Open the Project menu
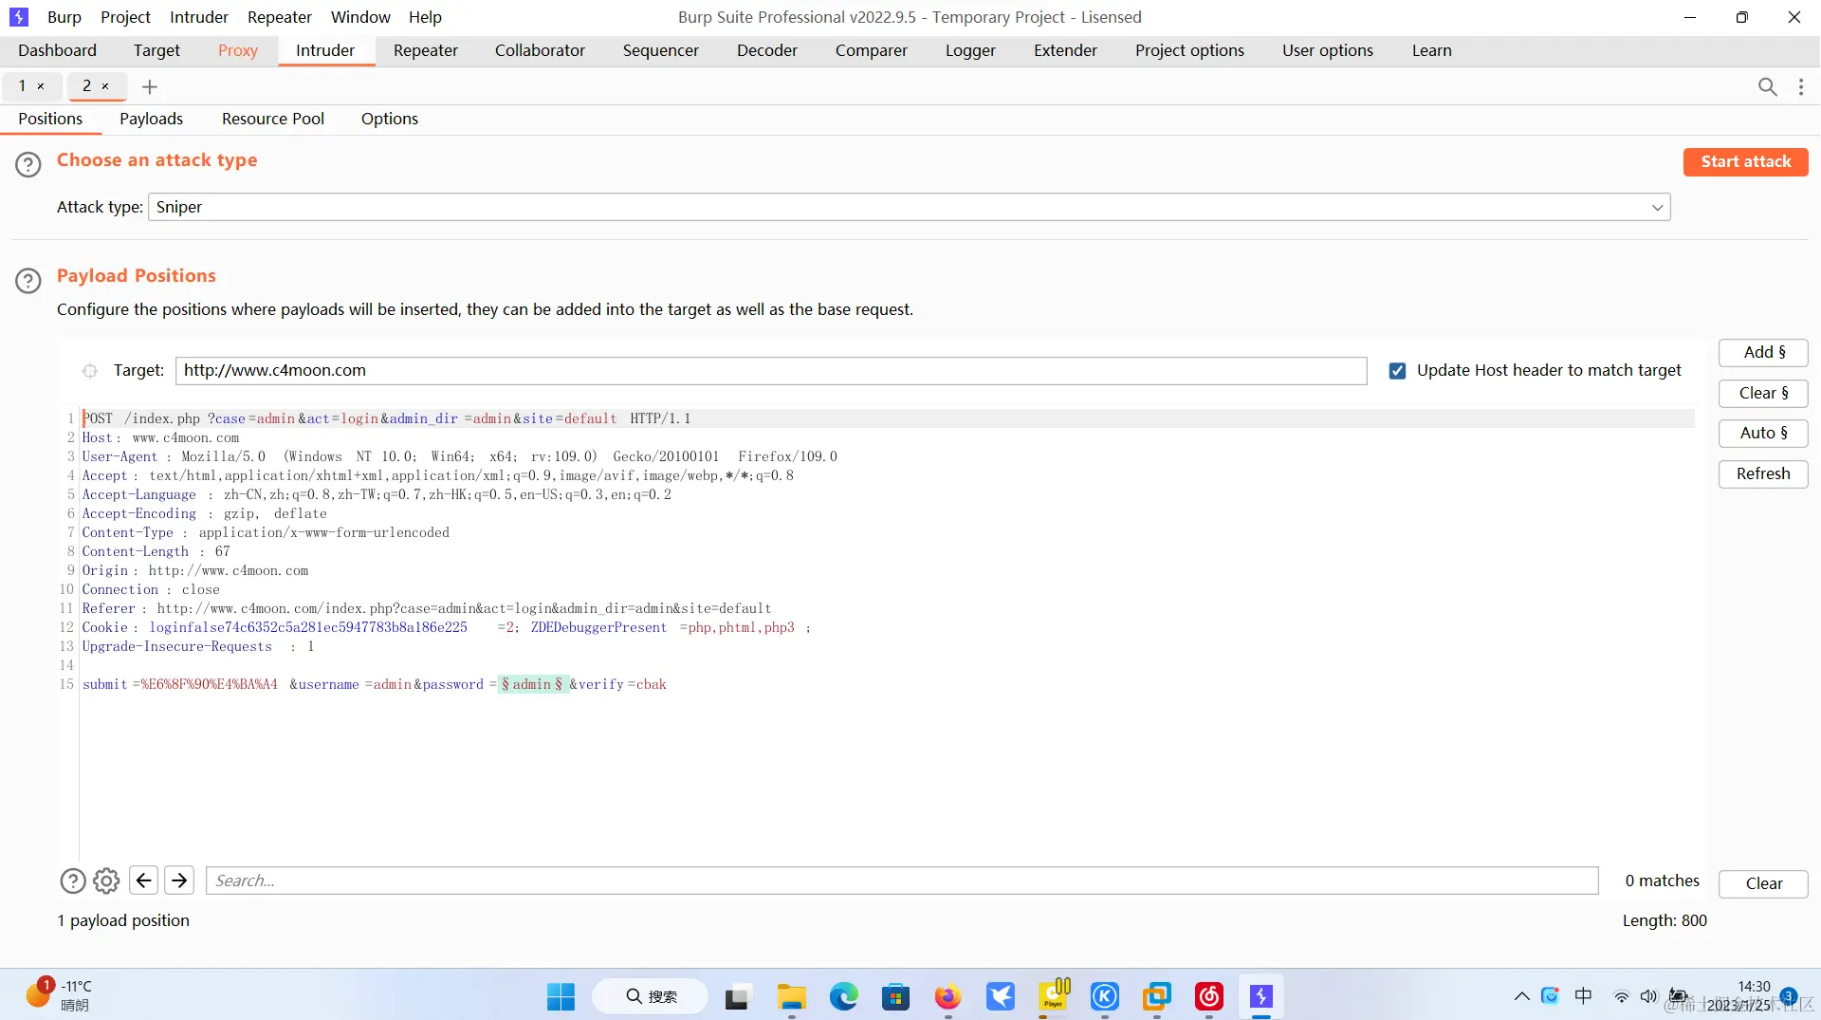1821x1020 pixels. [126, 17]
